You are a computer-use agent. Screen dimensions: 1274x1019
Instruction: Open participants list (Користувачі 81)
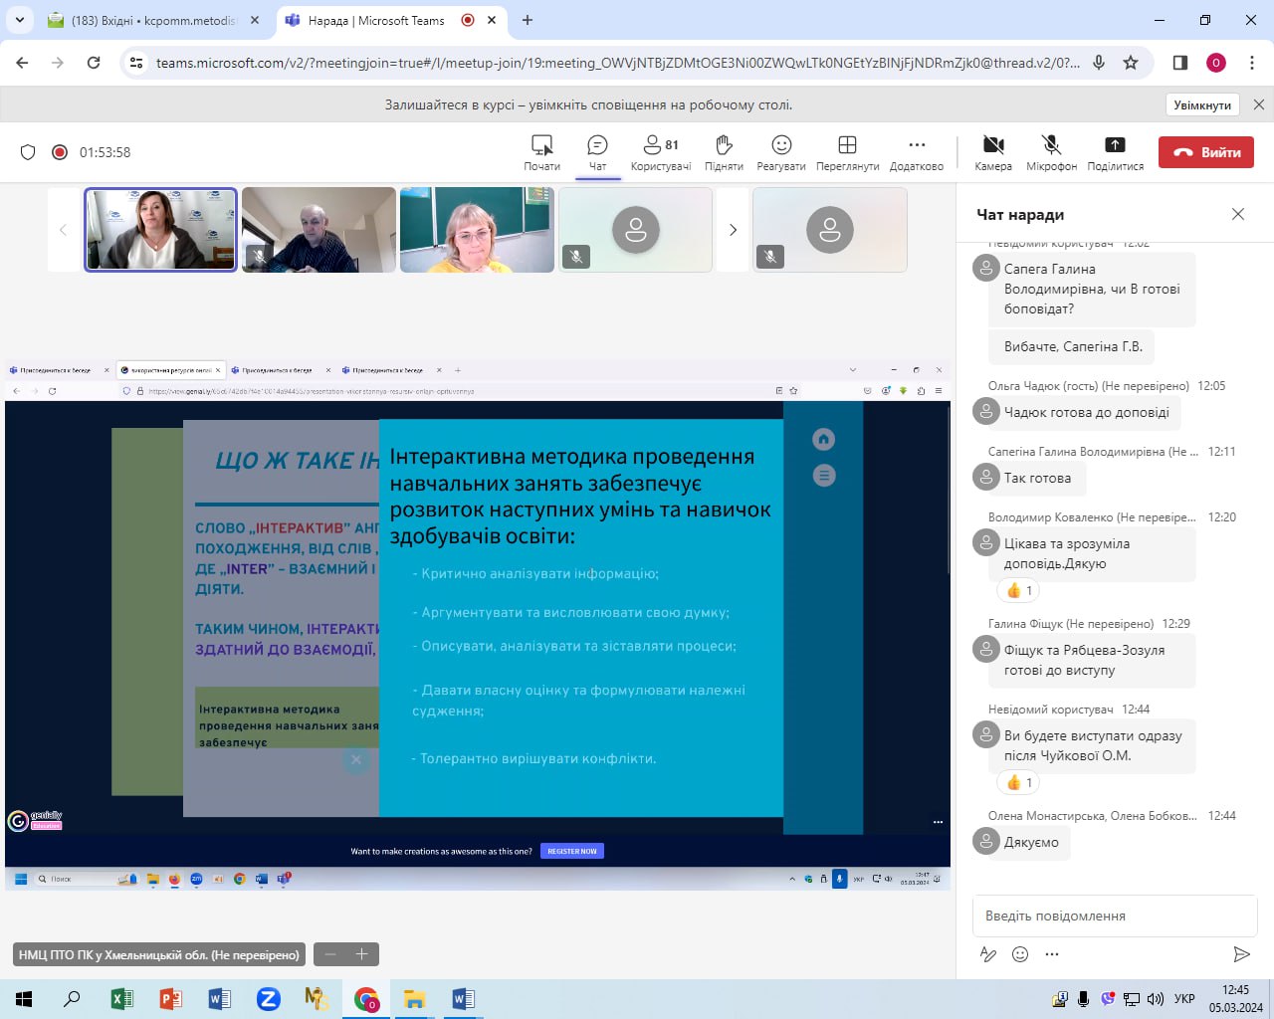660,145
